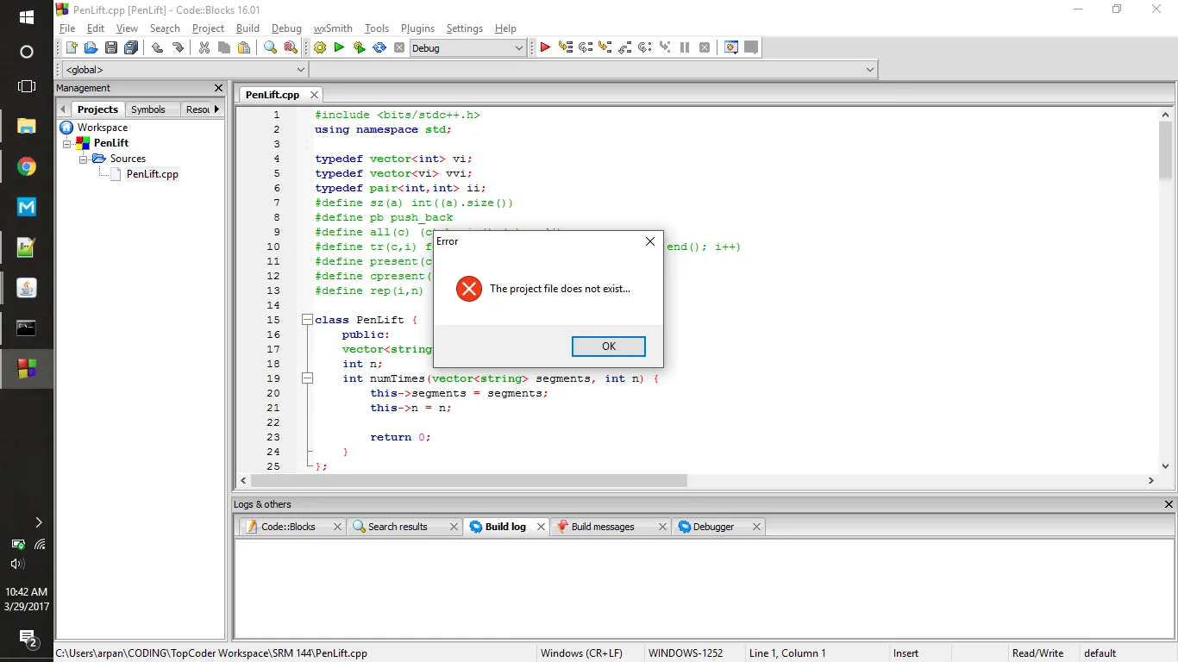The image size is (1178, 662).
Task: Click the Paste clipboard icon
Action: pyautogui.click(x=244, y=48)
